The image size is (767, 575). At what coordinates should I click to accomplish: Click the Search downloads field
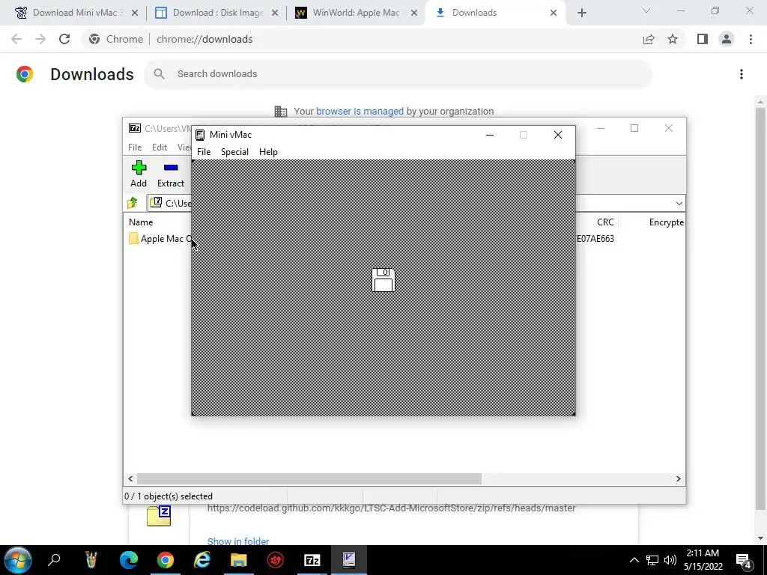398,74
